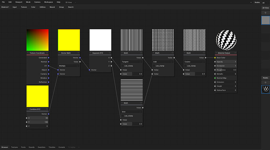Screen dimensions: 270x150
Task: Click the Sine Math node Value output socket
Action: tap(143, 108)
